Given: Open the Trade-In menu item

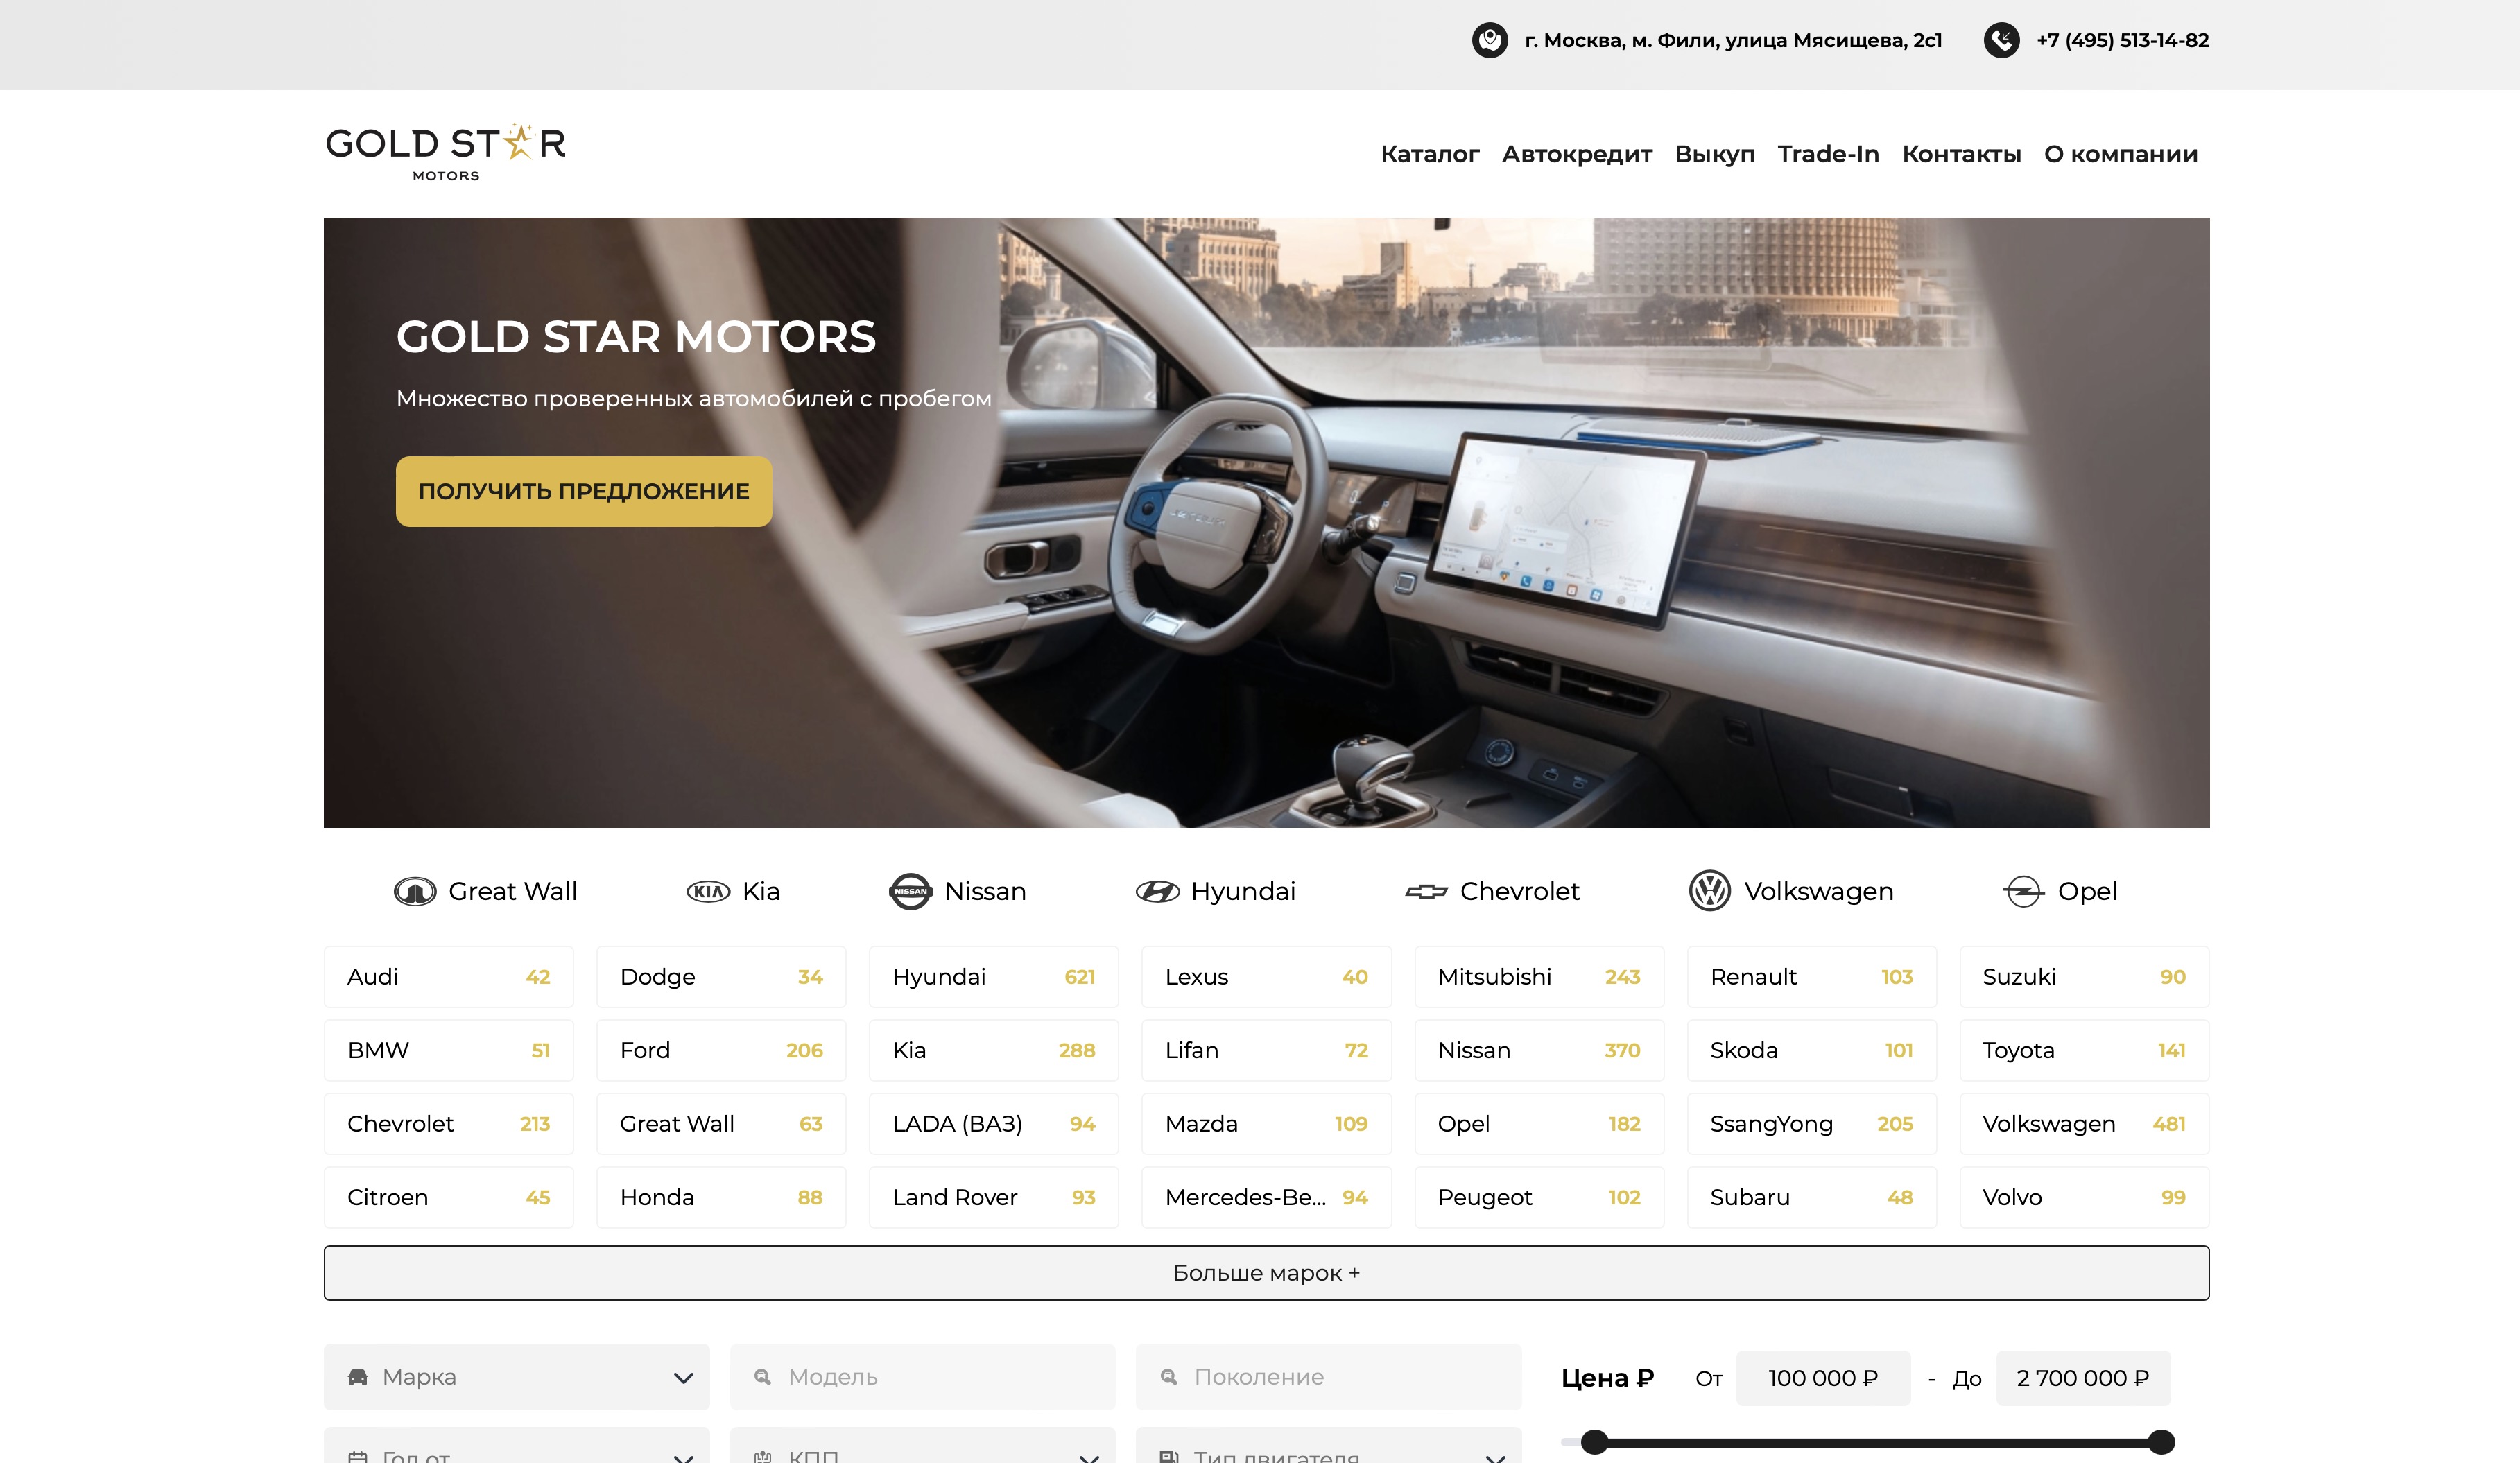Looking at the screenshot, I should (1828, 154).
